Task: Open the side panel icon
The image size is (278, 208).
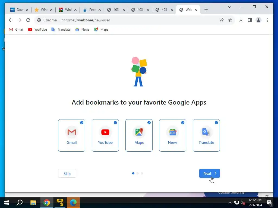Action: [250, 20]
